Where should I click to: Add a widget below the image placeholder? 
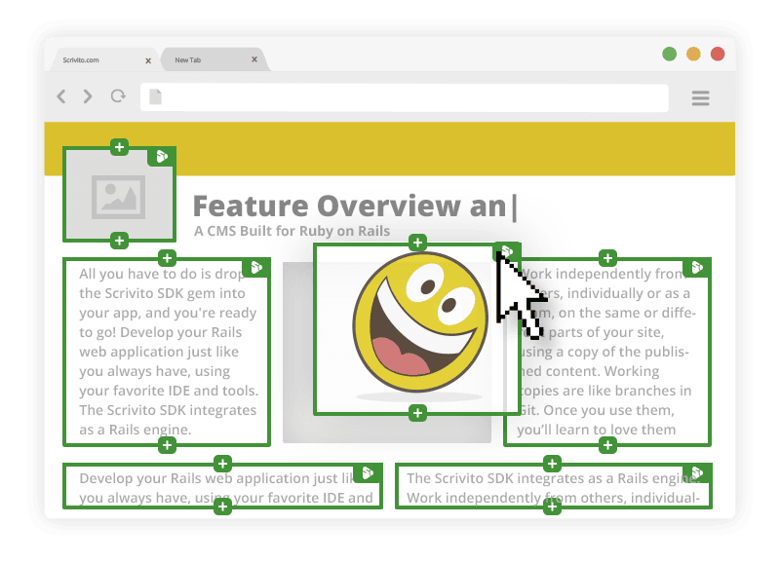(119, 241)
